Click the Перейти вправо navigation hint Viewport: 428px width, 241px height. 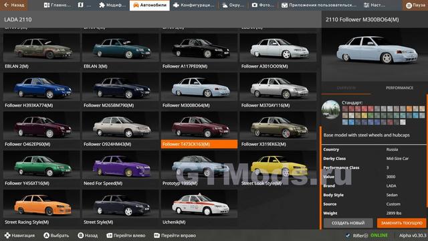[x=175, y=236]
